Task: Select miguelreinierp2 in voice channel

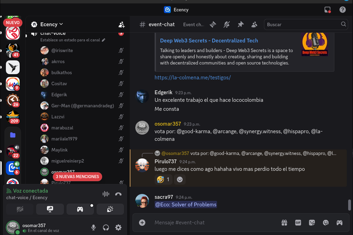Action: 82,161
